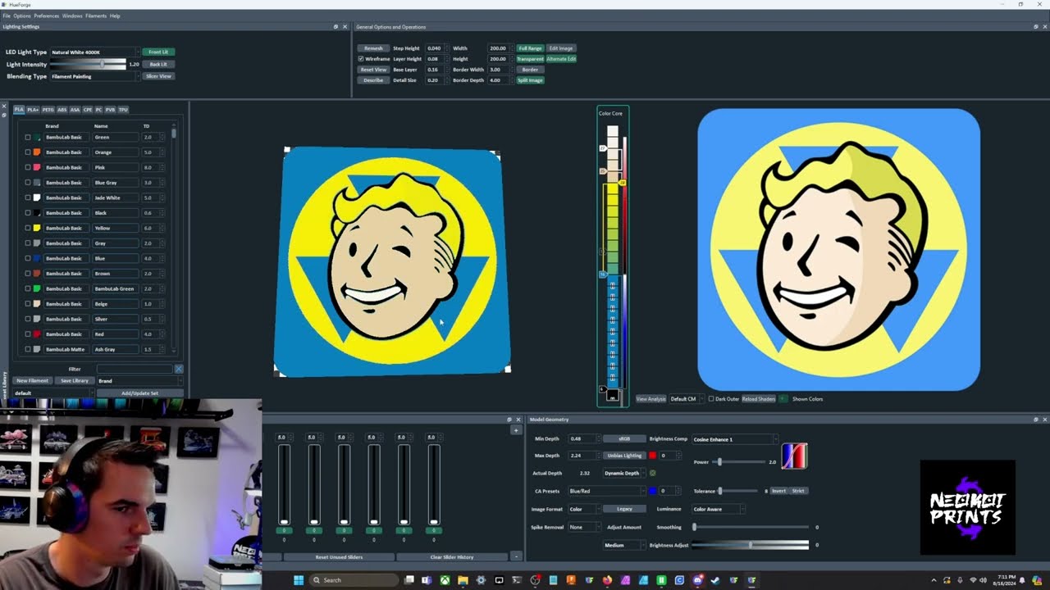Click the Remesh button
The height and width of the screenshot is (590, 1050).
pyautogui.click(x=373, y=48)
